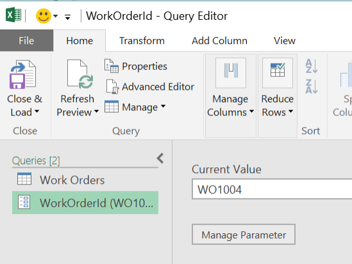Launch the Advanced Editor
Screen dimensions: 352x264
(149, 87)
